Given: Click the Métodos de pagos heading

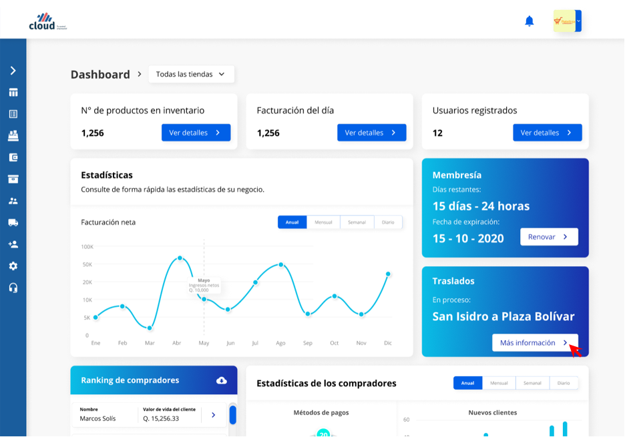Looking at the screenshot, I should (321, 413).
